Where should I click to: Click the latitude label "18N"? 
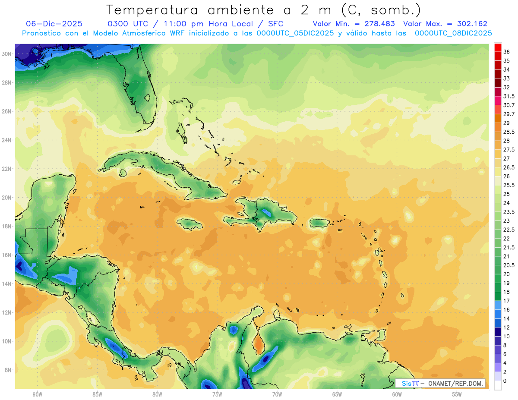point(7,226)
